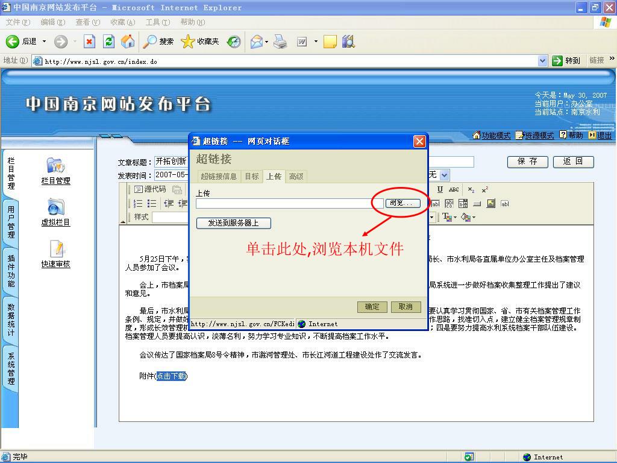Click the Research books icon
The image size is (617, 463).
click(348, 42)
